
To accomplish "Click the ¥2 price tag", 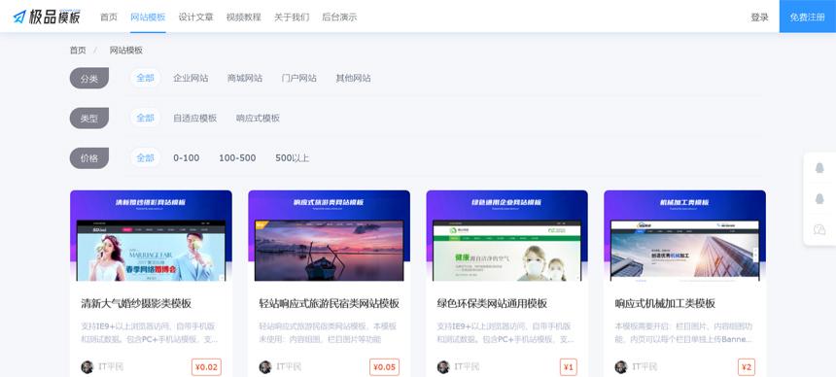I will pyautogui.click(x=747, y=367).
